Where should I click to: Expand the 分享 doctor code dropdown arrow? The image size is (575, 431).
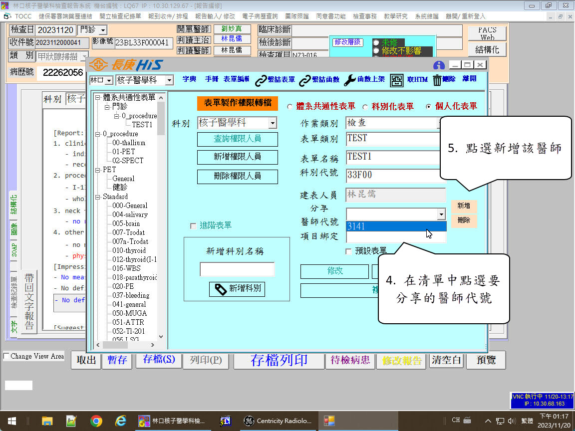point(441,214)
